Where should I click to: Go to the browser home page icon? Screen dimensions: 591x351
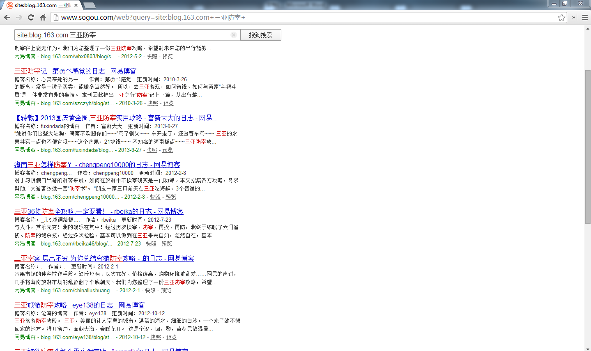[43, 17]
